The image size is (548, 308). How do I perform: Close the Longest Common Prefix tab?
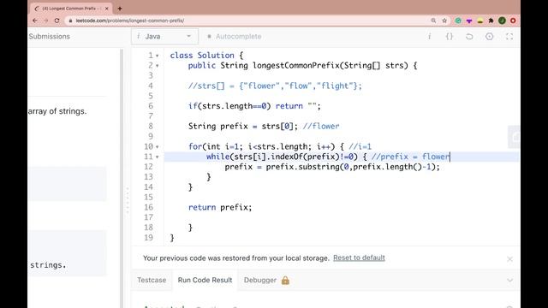pyautogui.click(x=106, y=9)
